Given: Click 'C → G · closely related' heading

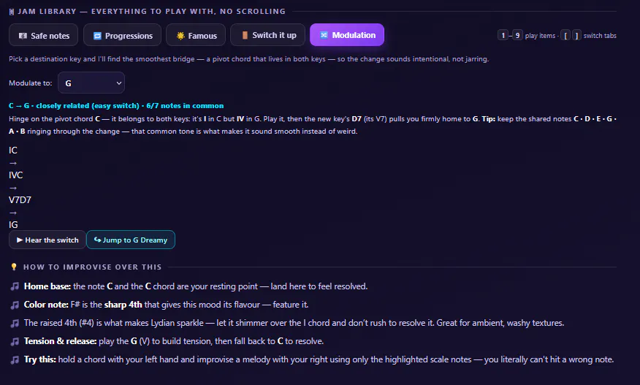Looking at the screenshot, I should (x=116, y=106).
